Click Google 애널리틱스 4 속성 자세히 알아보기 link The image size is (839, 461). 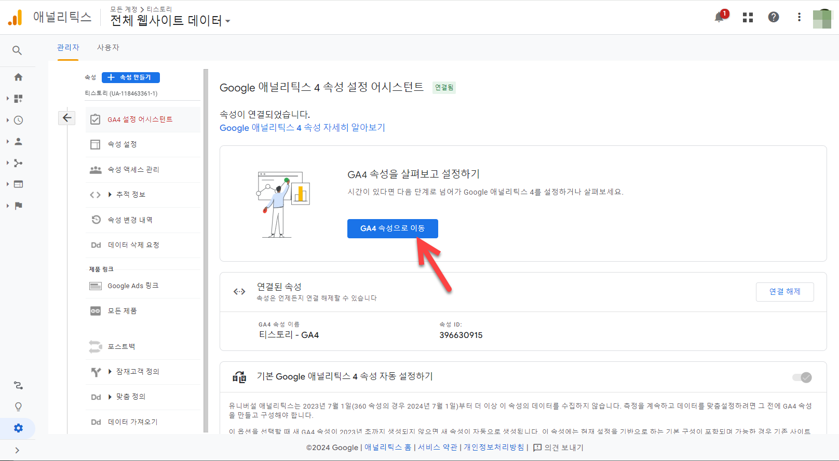[x=302, y=128]
